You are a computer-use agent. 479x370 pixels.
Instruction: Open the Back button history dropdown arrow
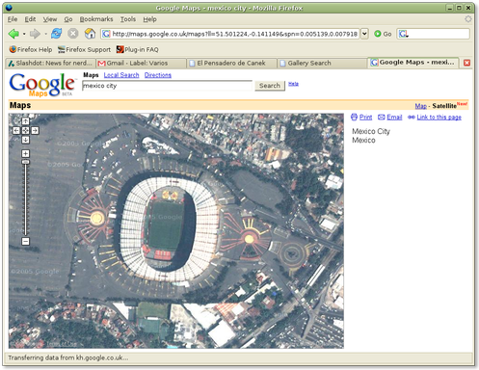[x=24, y=34]
